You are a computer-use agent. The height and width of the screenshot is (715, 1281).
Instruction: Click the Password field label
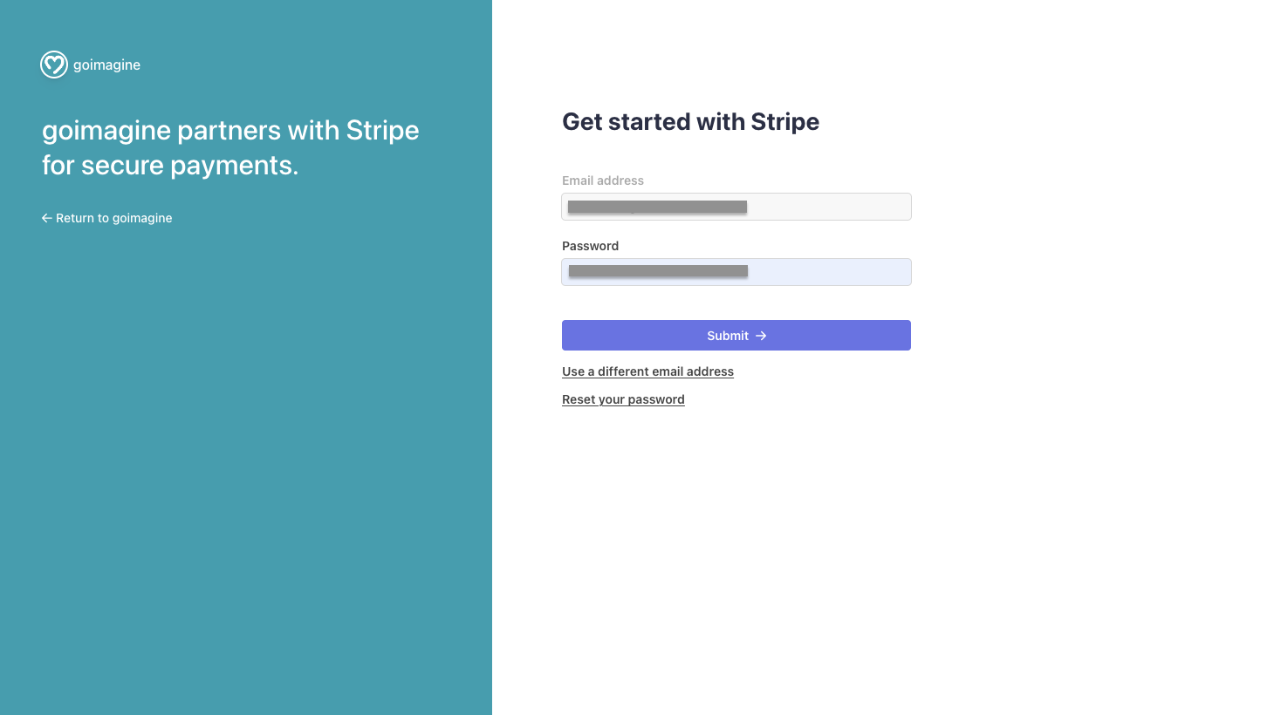coord(590,246)
